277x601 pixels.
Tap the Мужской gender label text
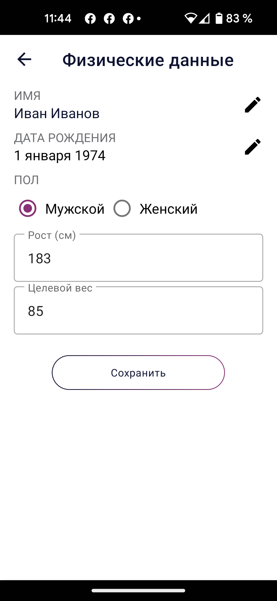tap(75, 209)
